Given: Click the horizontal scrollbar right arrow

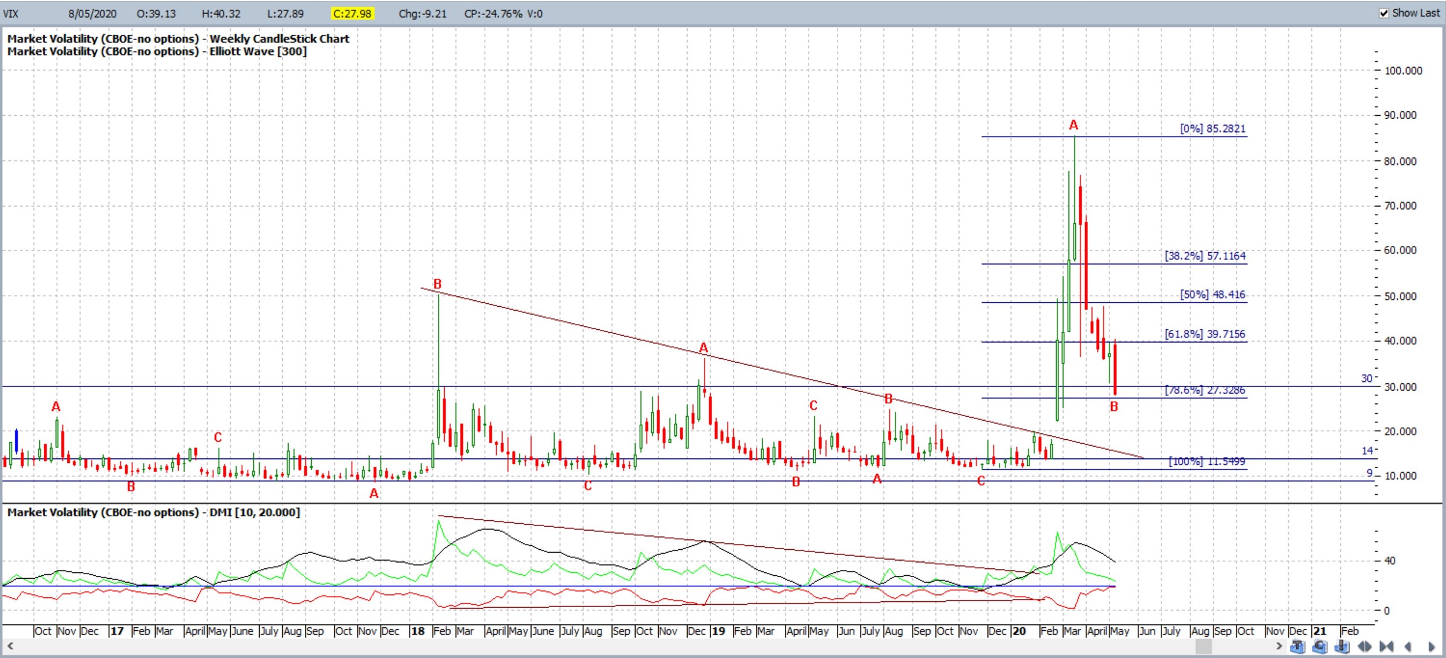Looking at the screenshot, I should [x=1279, y=646].
